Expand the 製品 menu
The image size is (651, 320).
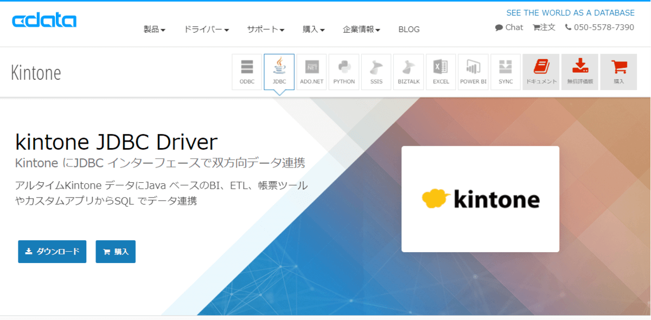pos(155,29)
